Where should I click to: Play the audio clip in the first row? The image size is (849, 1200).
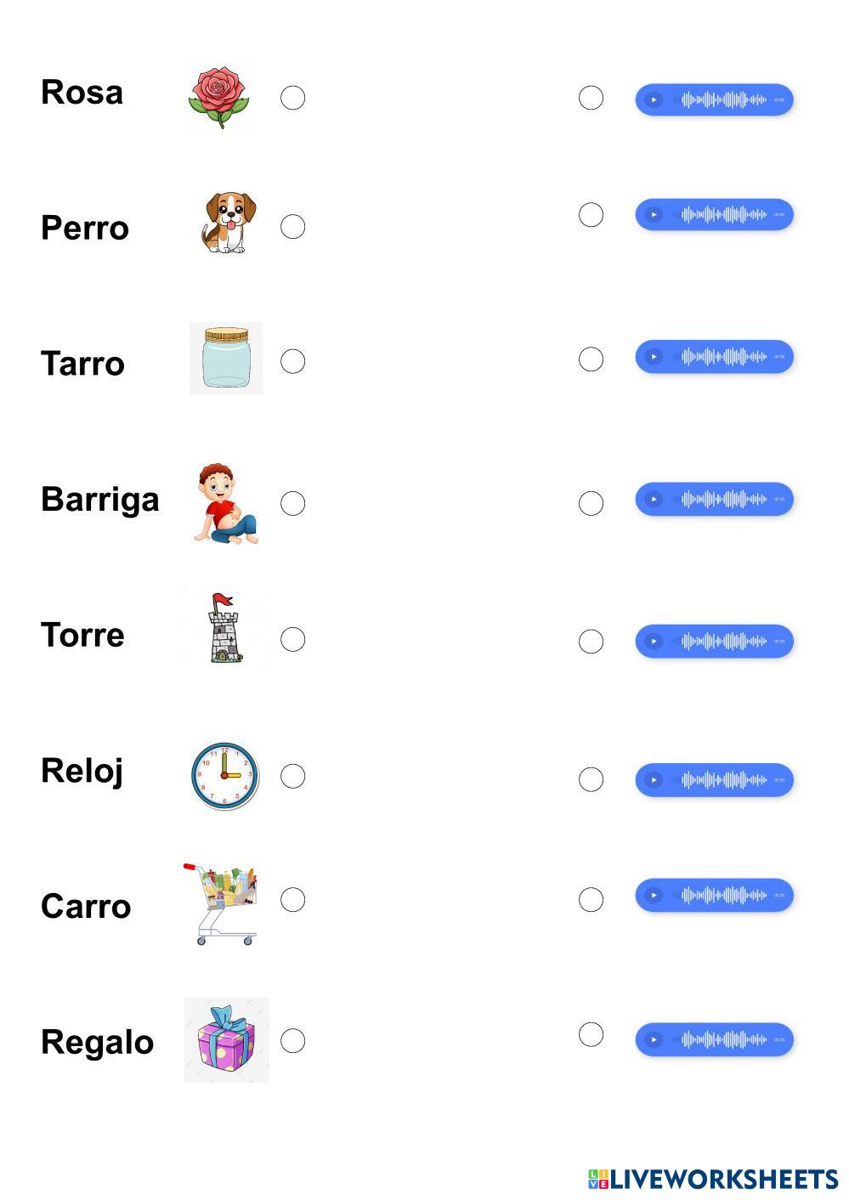click(x=654, y=99)
